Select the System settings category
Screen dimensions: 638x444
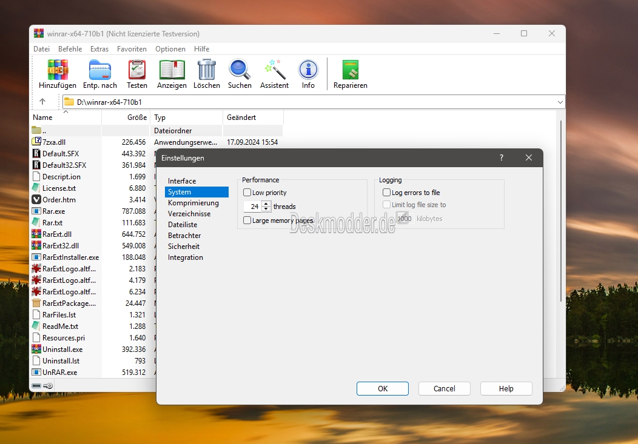(x=196, y=192)
